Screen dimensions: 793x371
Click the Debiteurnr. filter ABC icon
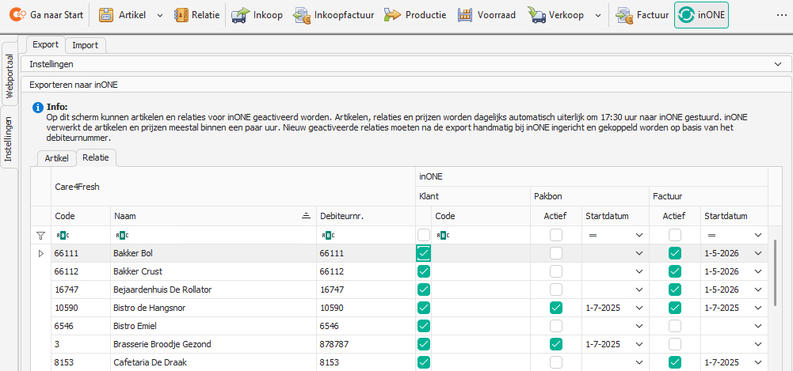329,235
